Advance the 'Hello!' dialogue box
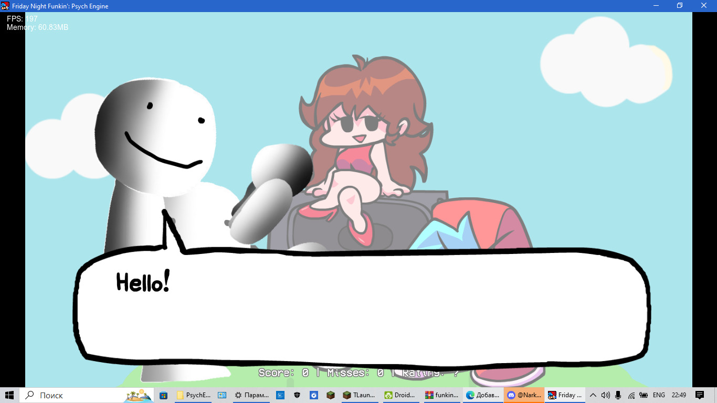The image size is (717, 403). pos(362,310)
